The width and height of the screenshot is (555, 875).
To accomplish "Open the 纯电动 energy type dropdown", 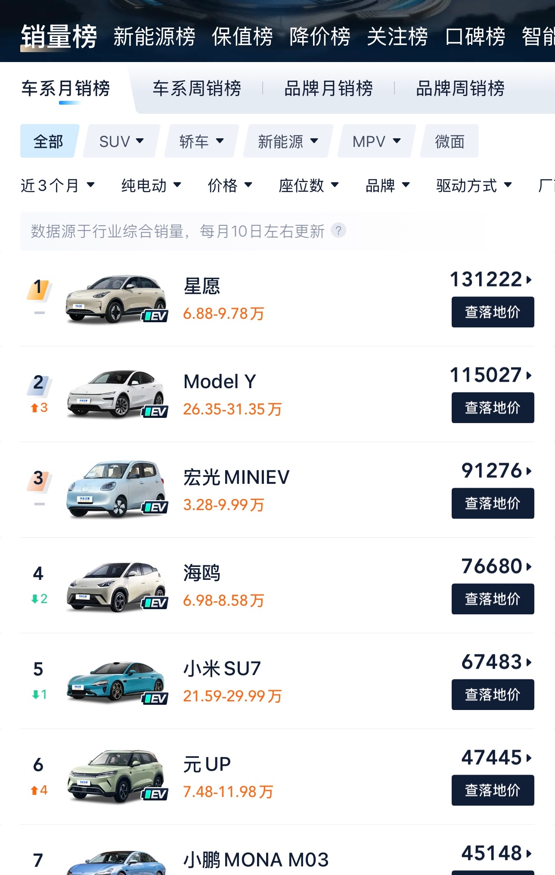I will 151,186.
